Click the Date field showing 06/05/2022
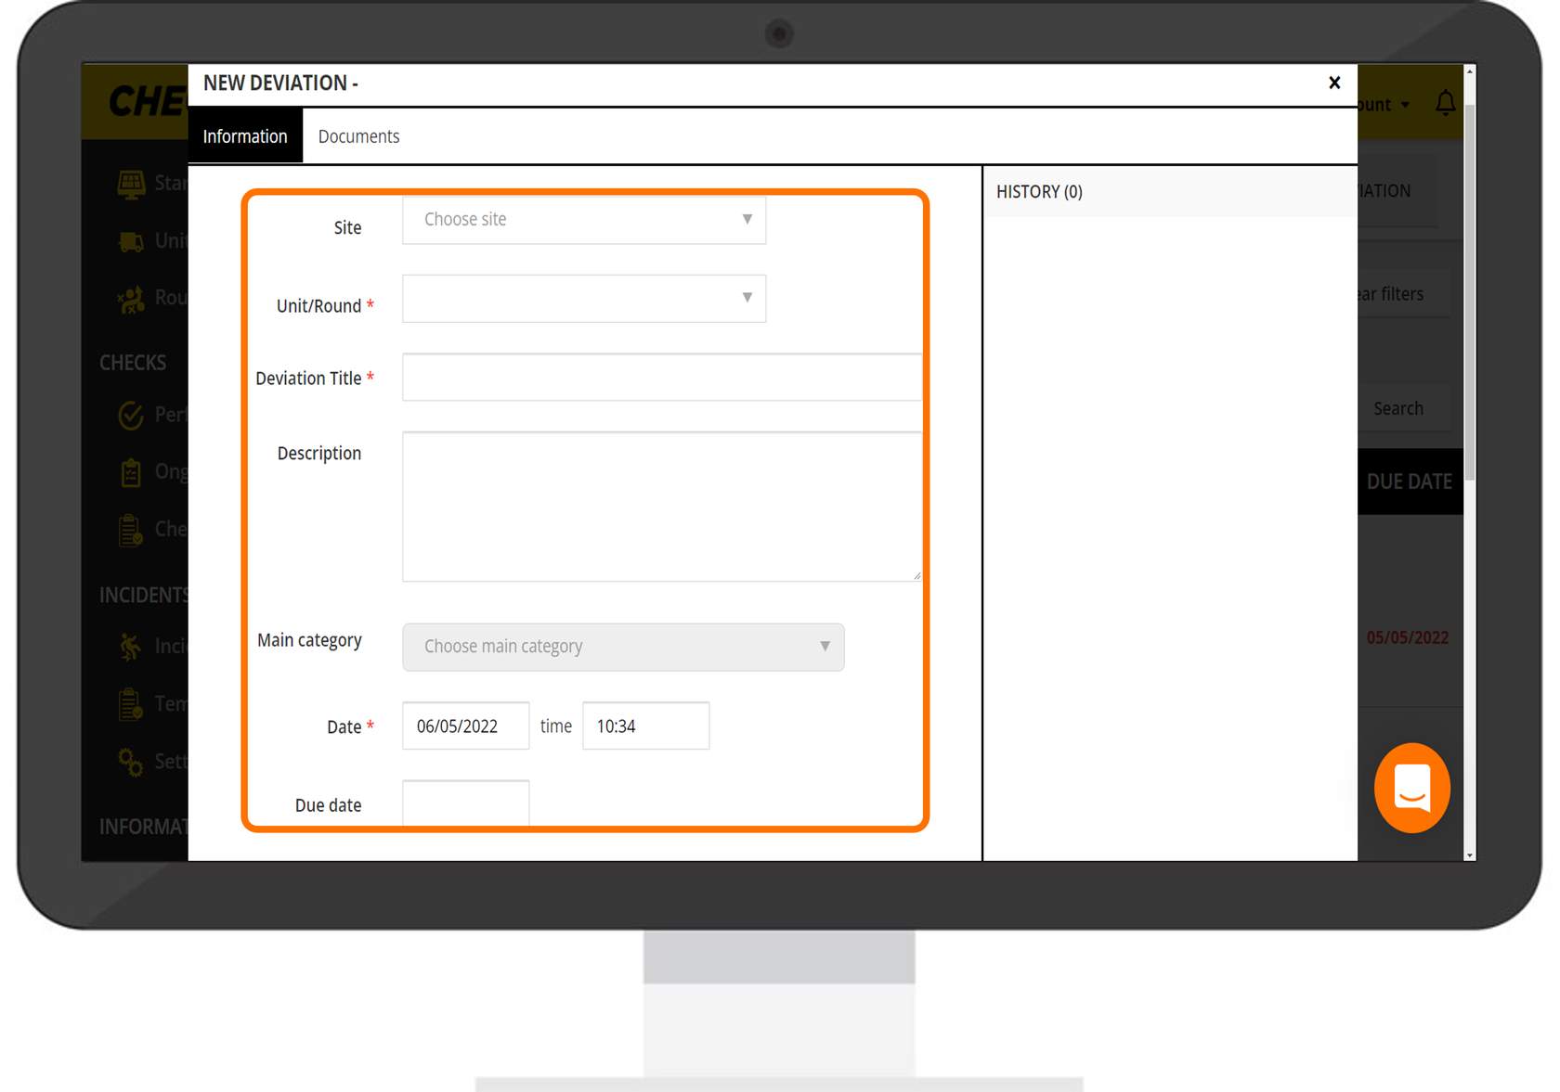Screen dimensions: 1560x1092 click(x=465, y=726)
